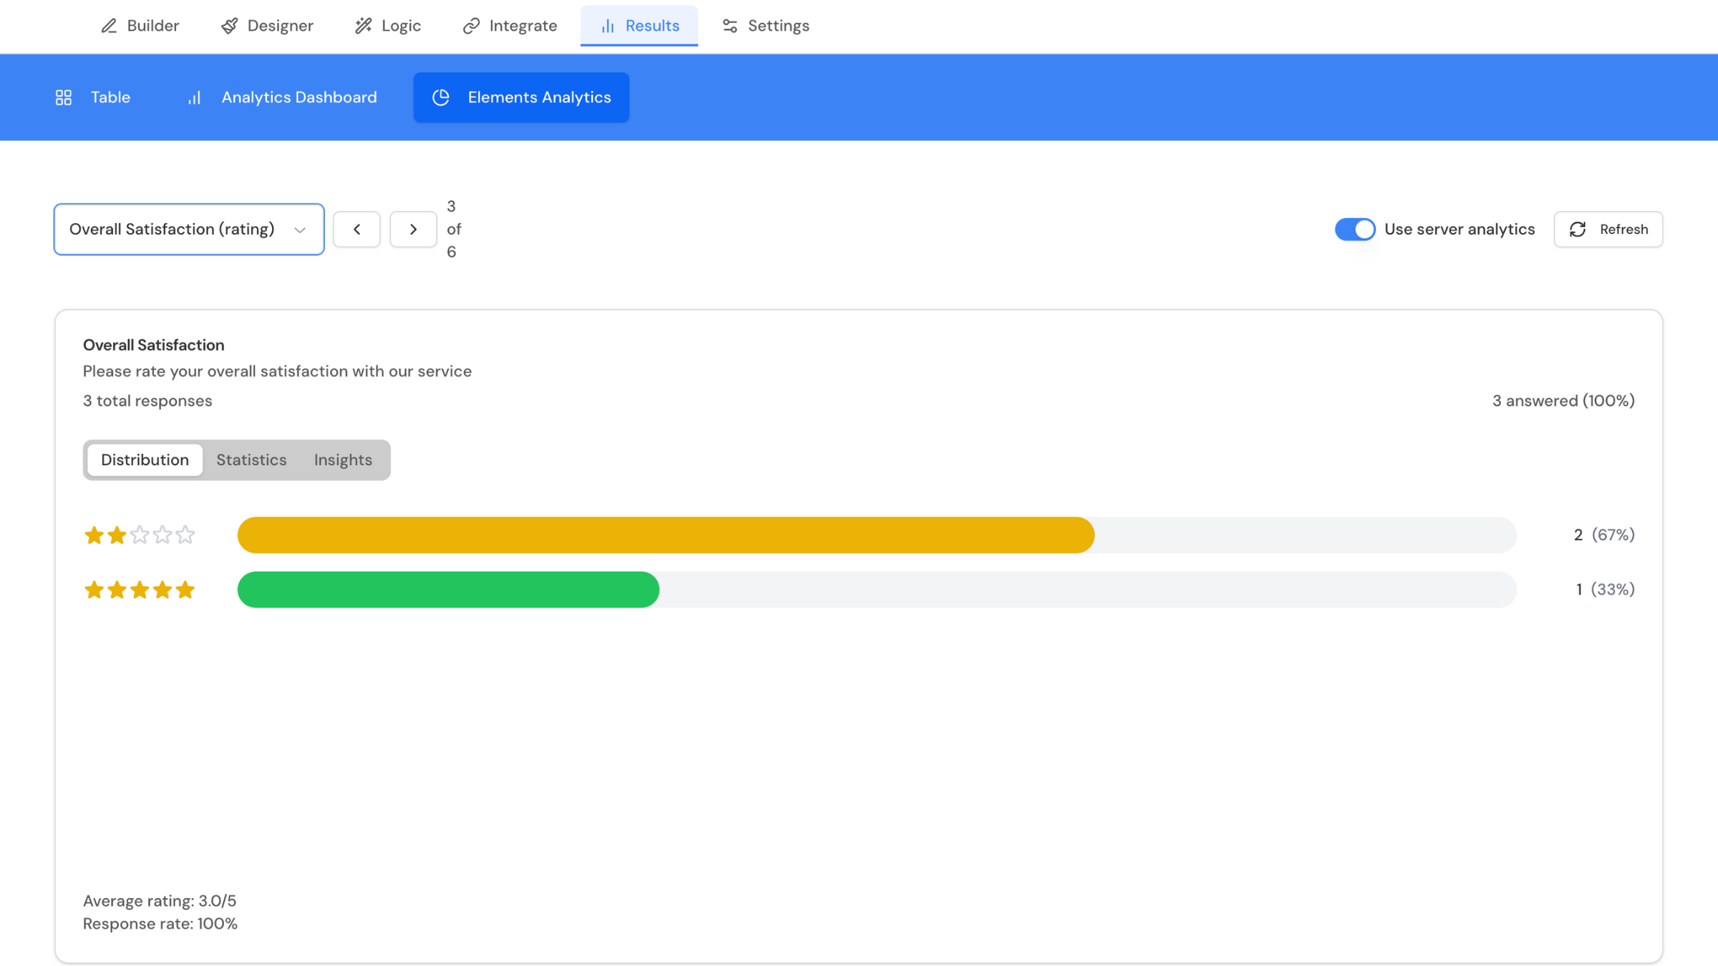Go to the next element with right chevron
The height and width of the screenshot is (966, 1718).
pos(413,229)
